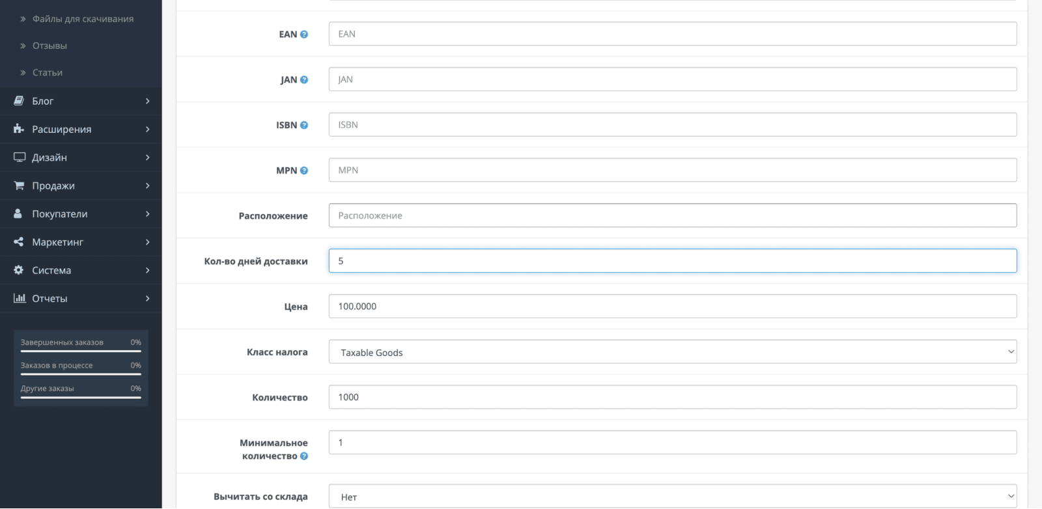Screen dimensions: 1042x509
Task: Click the Продажи shopping cart icon
Action: [x=19, y=186]
